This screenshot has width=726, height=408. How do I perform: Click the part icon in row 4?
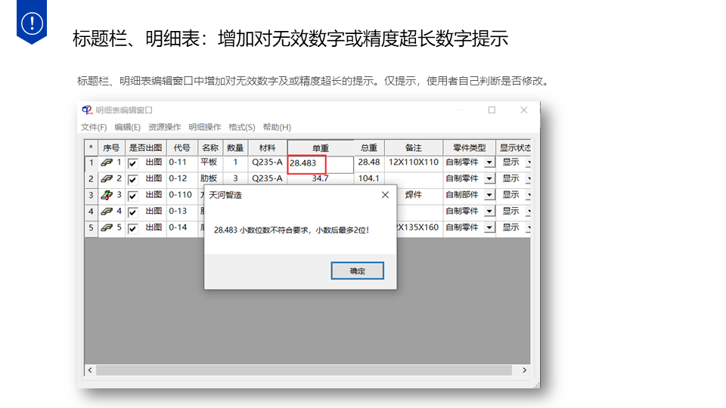pyautogui.click(x=107, y=212)
